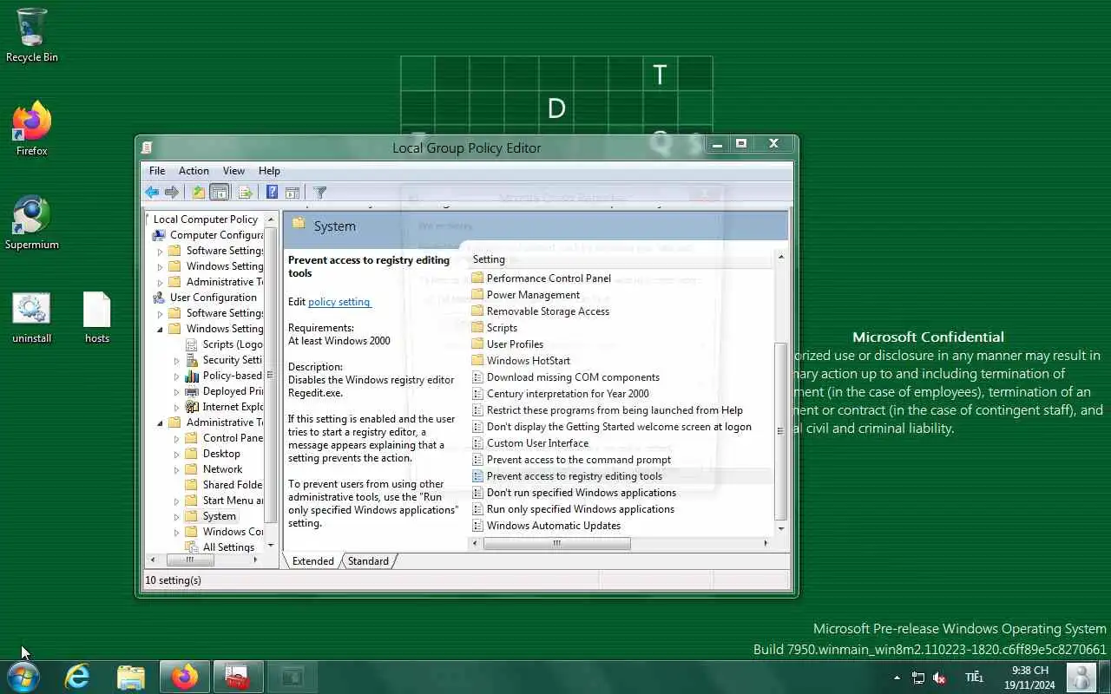This screenshot has height=694, width=1111.
Task: Launch Internet Explorer from the taskbar
Action: click(78, 677)
